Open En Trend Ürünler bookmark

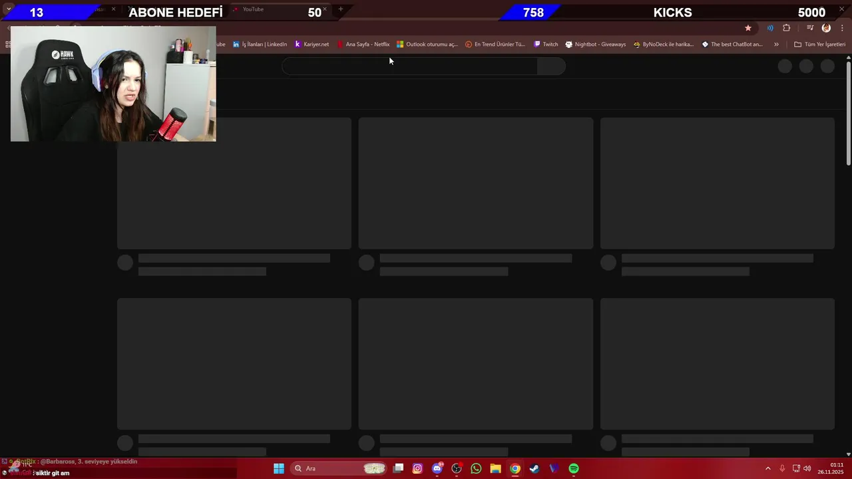[495, 45]
